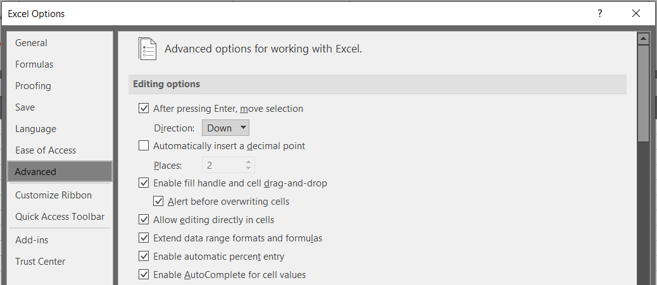Screen dimensions: 657x285
Task: Uncheck Extend data range formats and formulas
Action: (144, 238)
